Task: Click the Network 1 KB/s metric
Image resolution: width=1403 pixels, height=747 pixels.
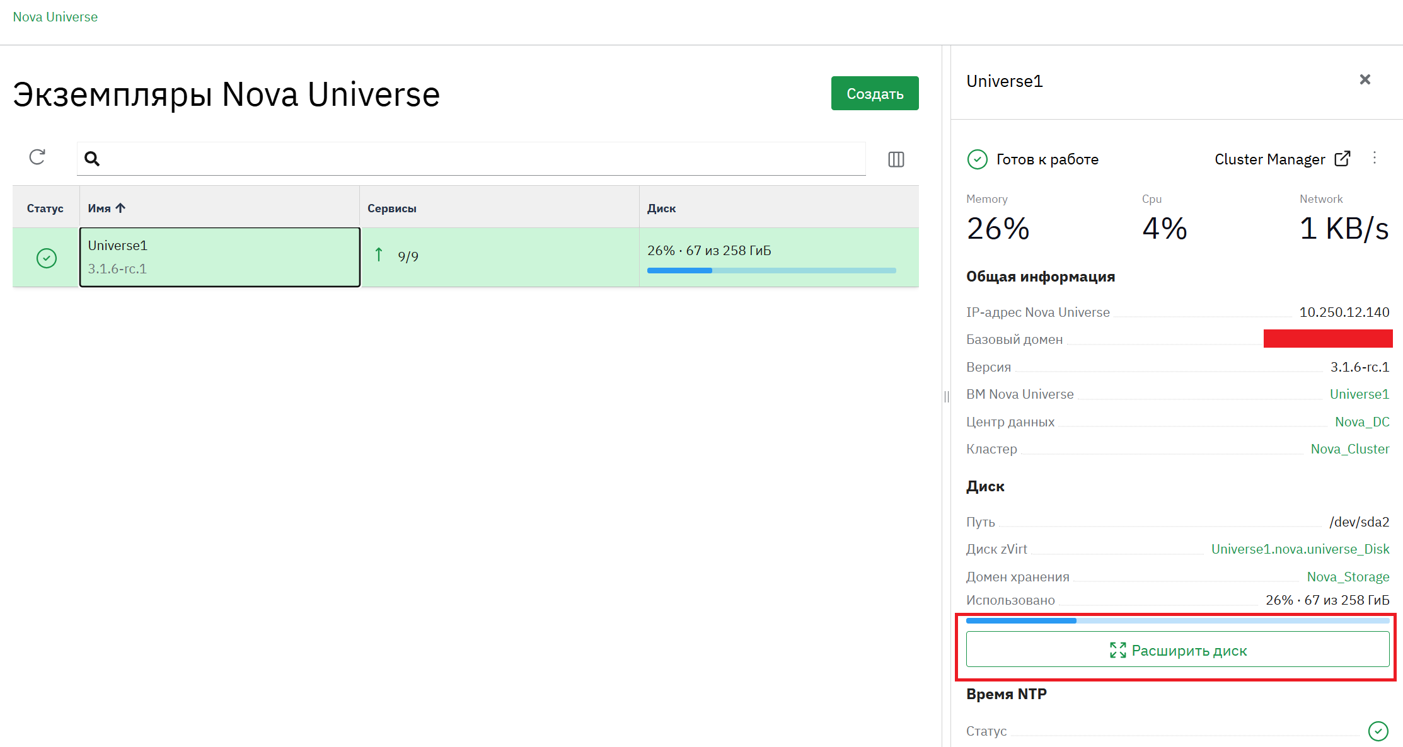Action: click(x=1344, y=228)
